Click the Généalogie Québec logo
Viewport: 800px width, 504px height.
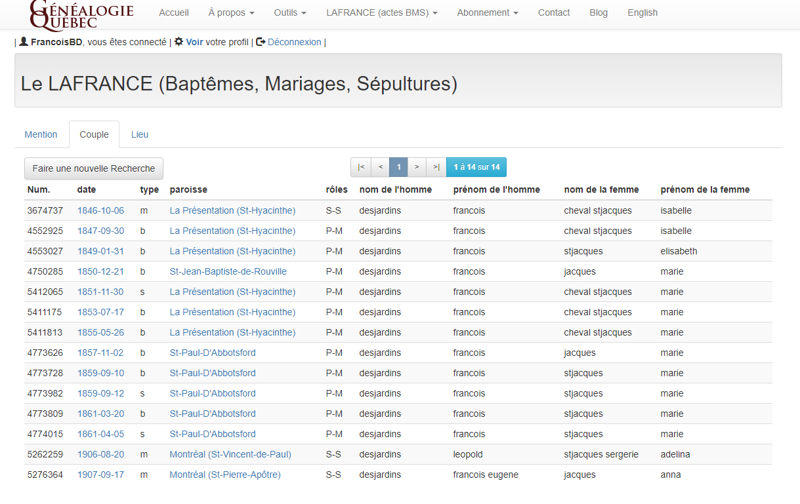point(81,14)
